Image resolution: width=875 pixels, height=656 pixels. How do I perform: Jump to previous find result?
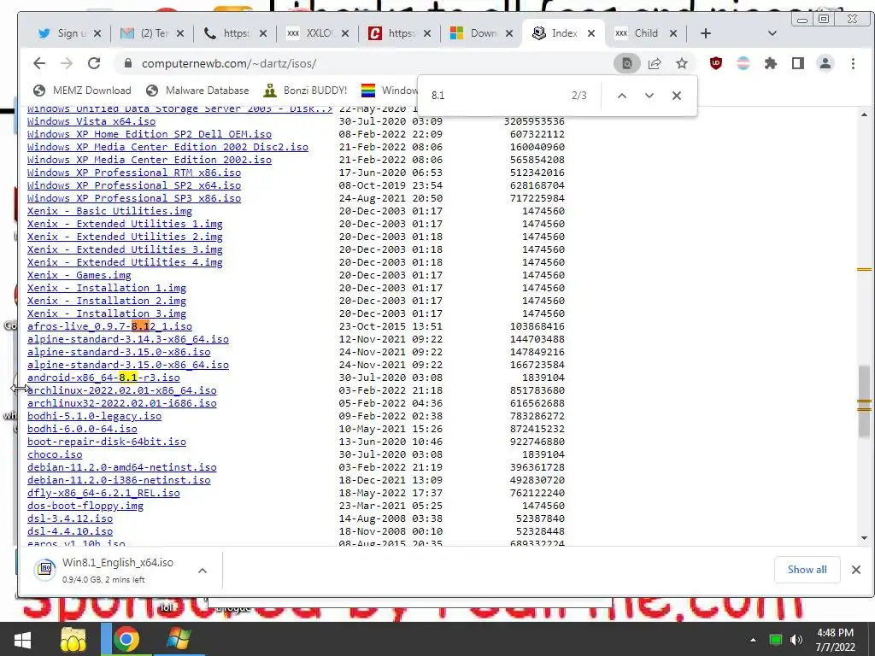coord(622,96)
